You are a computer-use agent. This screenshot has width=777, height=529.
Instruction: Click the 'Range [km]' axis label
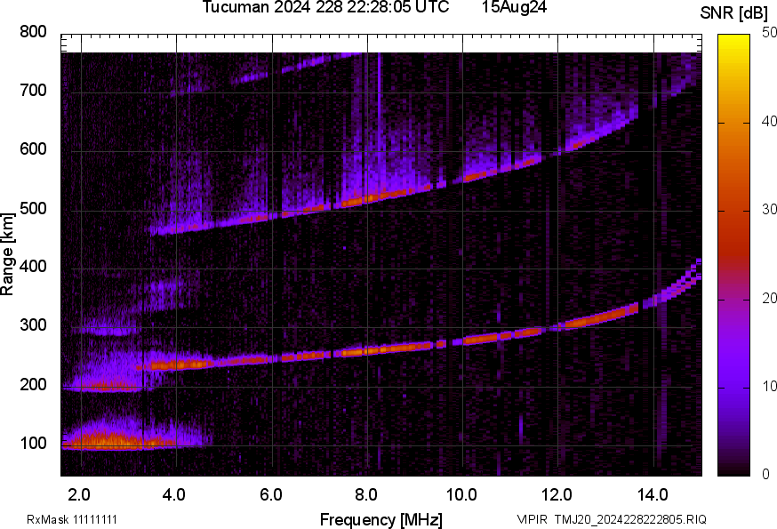pyautogui.click(x=7, y=254)
